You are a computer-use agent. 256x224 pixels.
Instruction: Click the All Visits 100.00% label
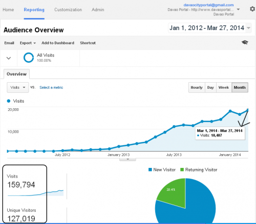click(x=46, y=58)
